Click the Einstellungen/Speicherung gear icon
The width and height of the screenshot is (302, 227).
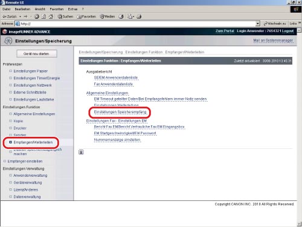pyautogui.click(x=8, y=41)
